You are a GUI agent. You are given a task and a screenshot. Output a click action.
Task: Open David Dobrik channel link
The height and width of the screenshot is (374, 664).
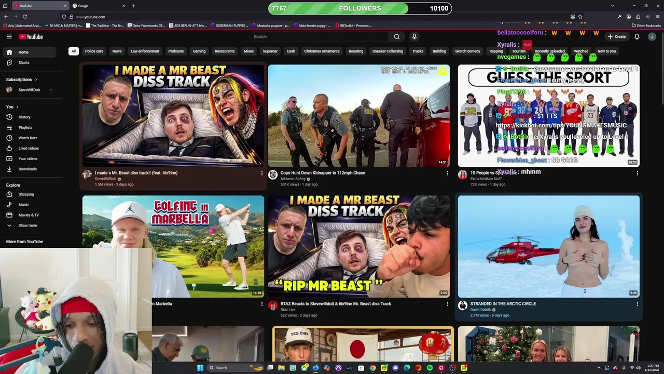click(x=481, y=310)
